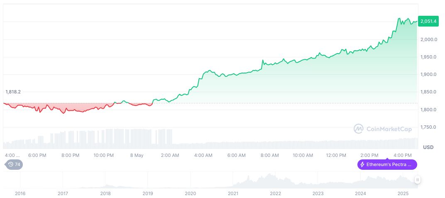
Task: Click the 12:00 PM time axis label
Action: click(336, 155)
